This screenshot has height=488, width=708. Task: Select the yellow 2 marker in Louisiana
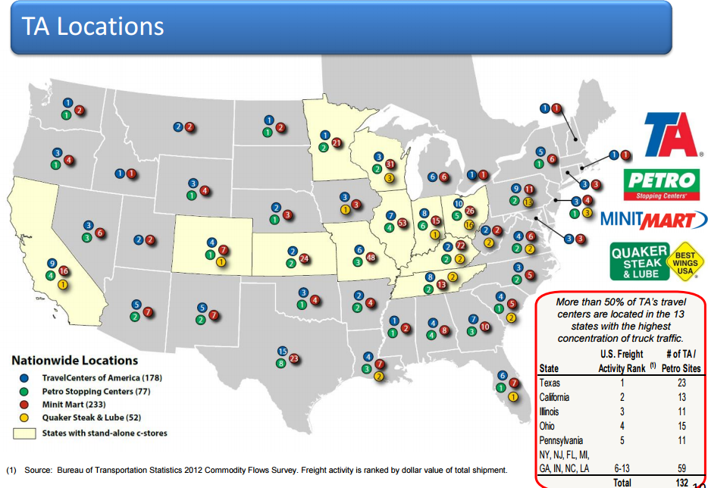(379, 376)
